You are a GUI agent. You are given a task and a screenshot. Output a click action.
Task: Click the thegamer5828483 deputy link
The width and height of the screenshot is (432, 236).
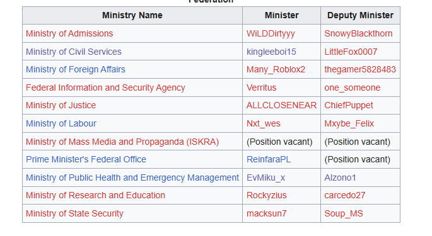[x=360, y=69]
